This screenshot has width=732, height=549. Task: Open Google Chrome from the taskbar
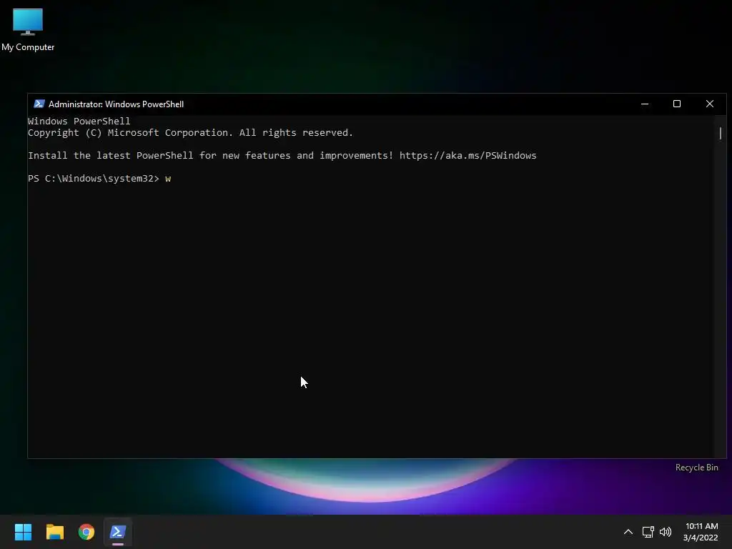click(86, 532)
